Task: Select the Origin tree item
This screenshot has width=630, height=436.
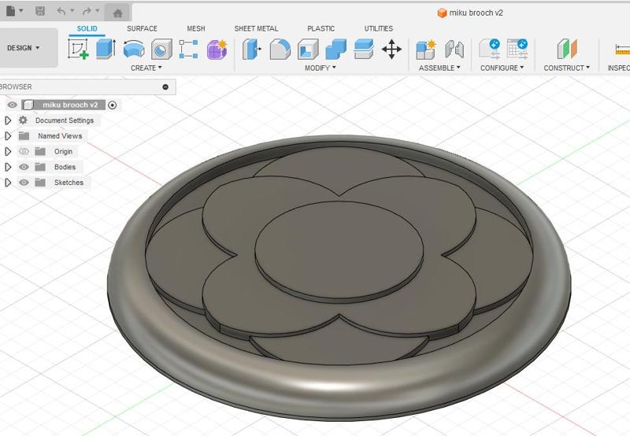Action: click(x=63, y=151)
